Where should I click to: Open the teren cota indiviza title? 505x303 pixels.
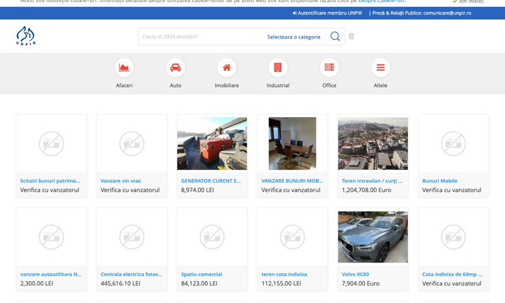pyautogui.click(x=284, y=275)
